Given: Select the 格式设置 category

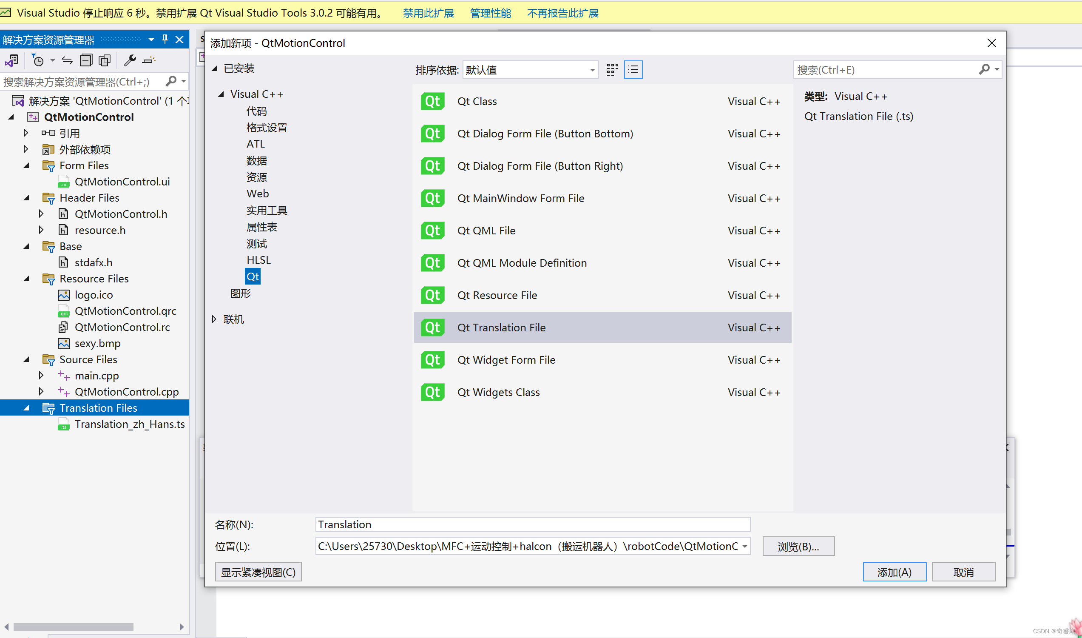Looking at the screenshot, I should point(267,127).
